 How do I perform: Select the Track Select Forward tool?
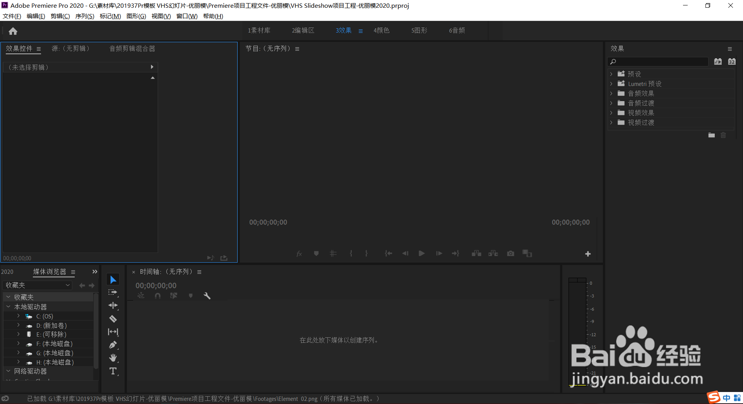[x=113, y=292]
